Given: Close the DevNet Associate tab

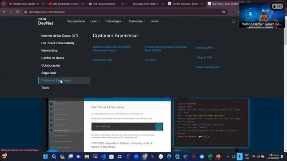Looking at the screenshot, I should pos(202,4).
